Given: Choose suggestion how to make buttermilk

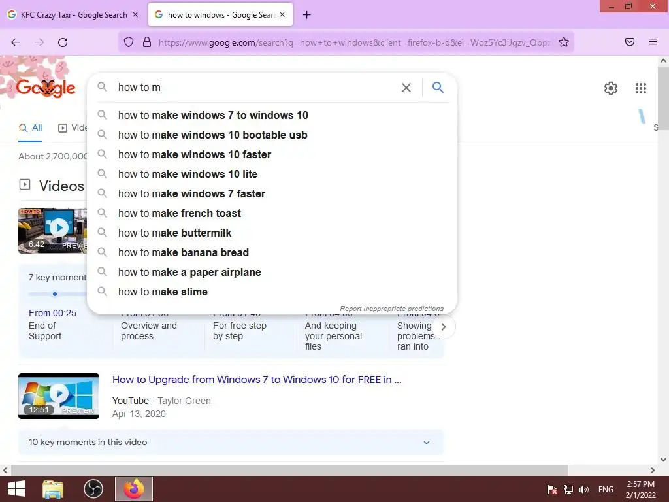Looking at the screenshot, I should [272, 233].
